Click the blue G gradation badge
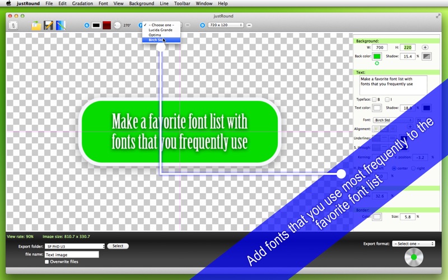 pos(87,25)
